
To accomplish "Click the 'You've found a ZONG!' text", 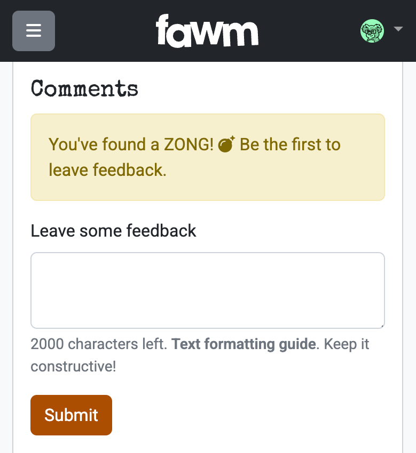I will pos(131,144).
